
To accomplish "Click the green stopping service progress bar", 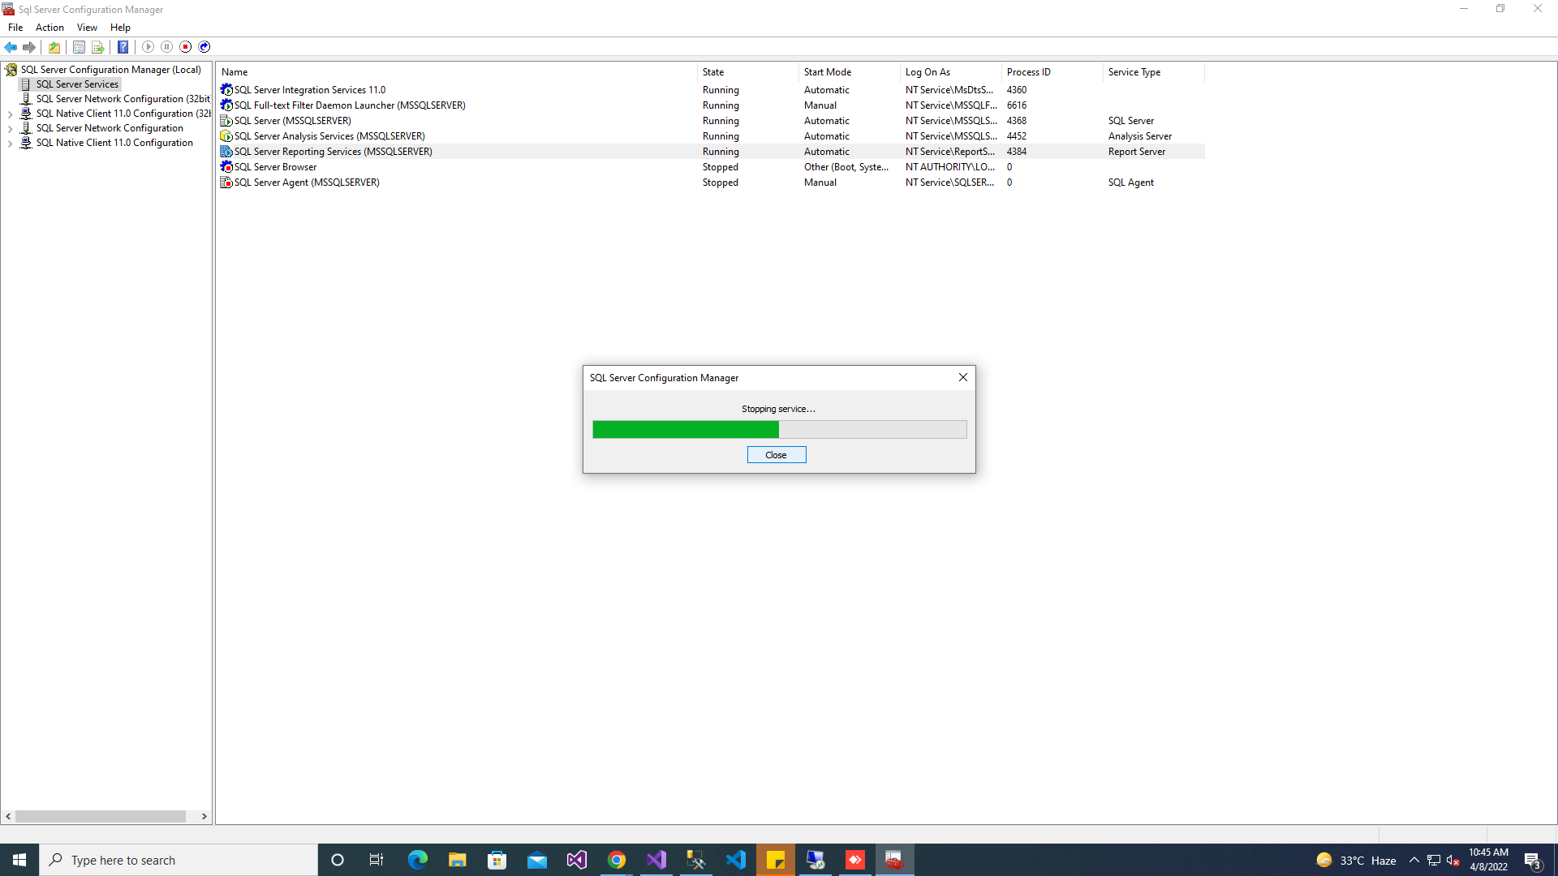I will click(685, 430).
